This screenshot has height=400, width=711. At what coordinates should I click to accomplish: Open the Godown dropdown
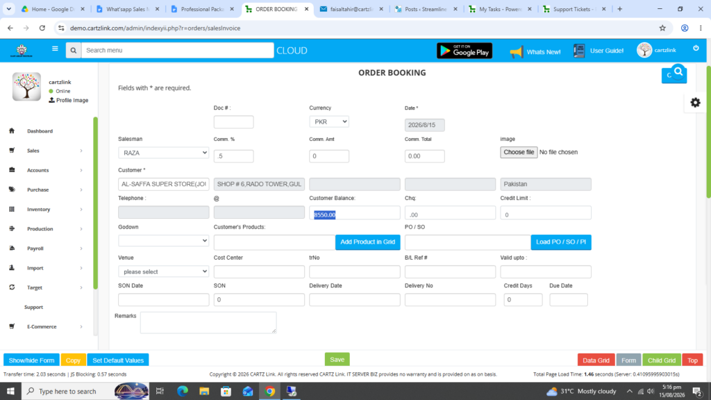coord(163,240)
